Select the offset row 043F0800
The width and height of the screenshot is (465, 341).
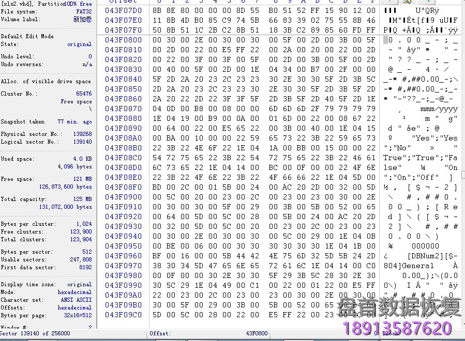pos(123,40)
